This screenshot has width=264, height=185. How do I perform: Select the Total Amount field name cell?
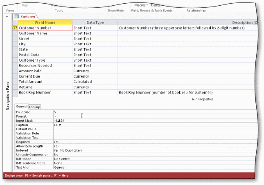coord(45,82)
